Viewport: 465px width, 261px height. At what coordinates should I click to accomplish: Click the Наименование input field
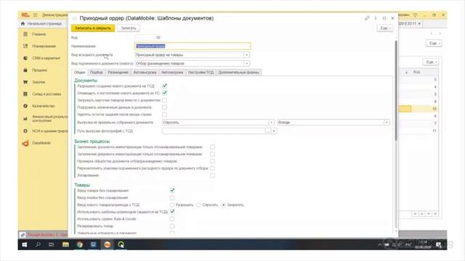click(x=193, y=46)
